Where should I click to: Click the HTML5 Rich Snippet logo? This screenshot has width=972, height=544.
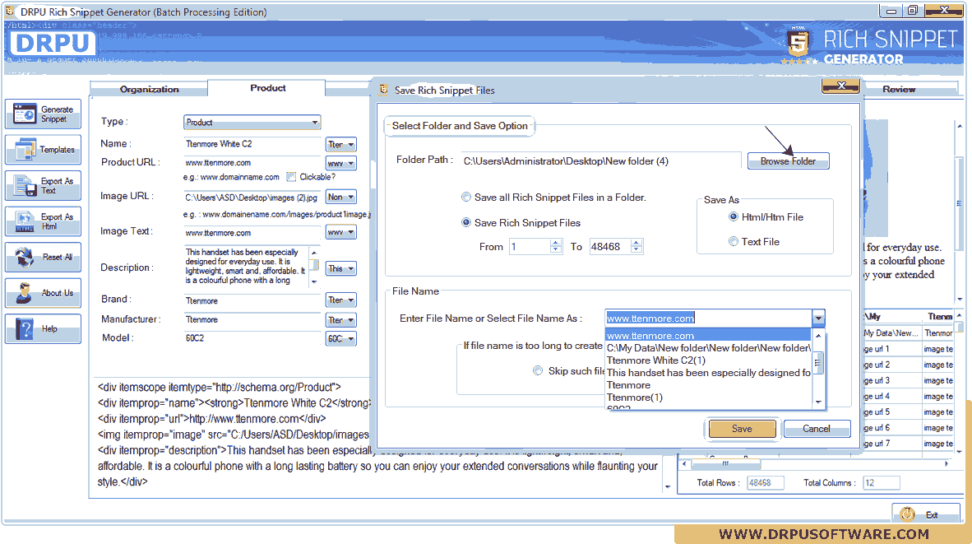tap(797, 44)
